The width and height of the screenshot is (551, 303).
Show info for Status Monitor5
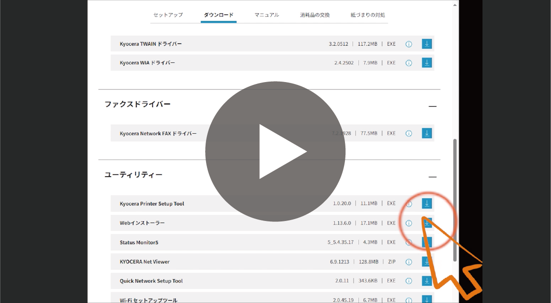pos(409,242)
